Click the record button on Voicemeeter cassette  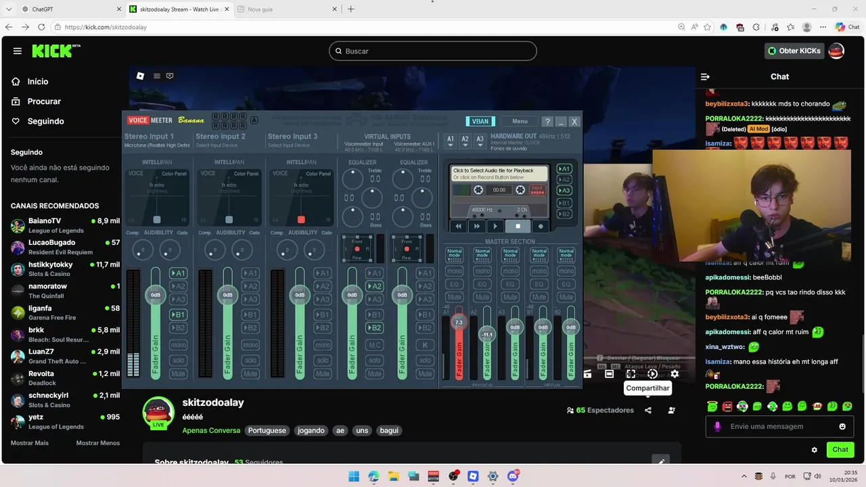pos(541,226)
